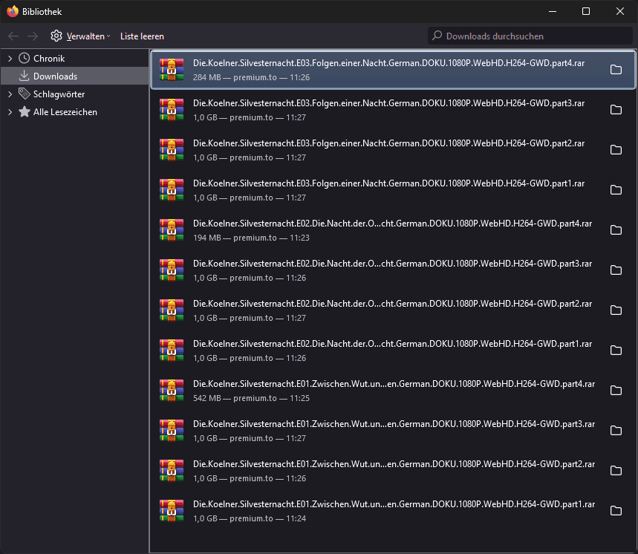The width and height of the screenshot is (638, 554).
Task: Select file name E03.Folgen.einer.Nacht part2.rar
Action: point(388,143)
